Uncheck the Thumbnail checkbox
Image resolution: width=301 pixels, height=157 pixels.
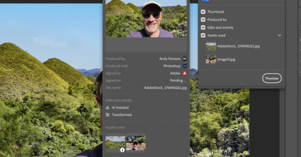point(203,12)
